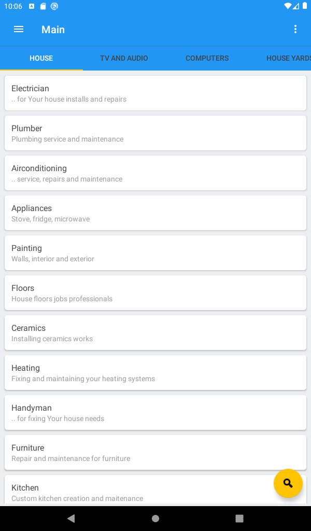Open the Appliances category
Viewport: 311px width, 531px height.
click(x=155, y=213)
